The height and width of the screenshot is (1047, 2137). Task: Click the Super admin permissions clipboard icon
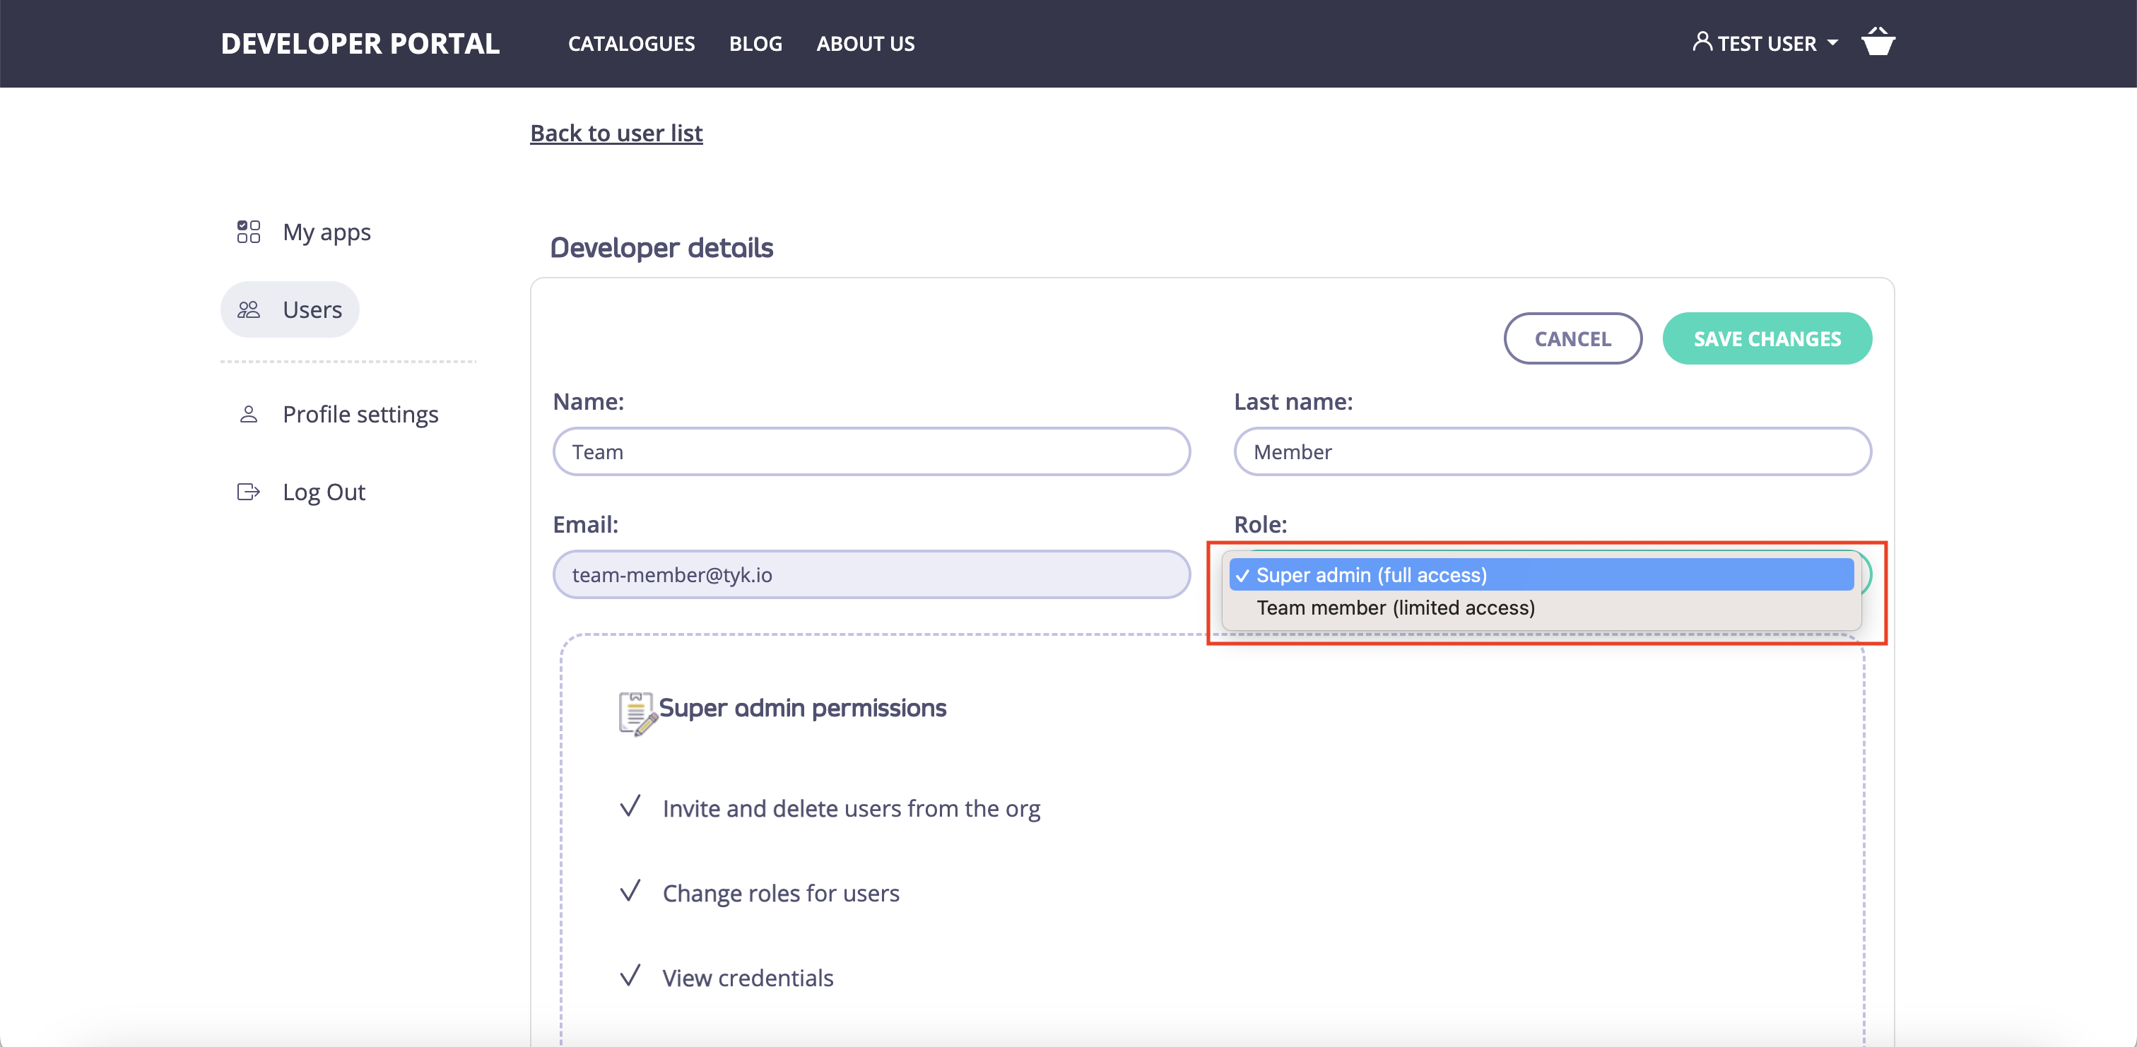coord(636,711)
